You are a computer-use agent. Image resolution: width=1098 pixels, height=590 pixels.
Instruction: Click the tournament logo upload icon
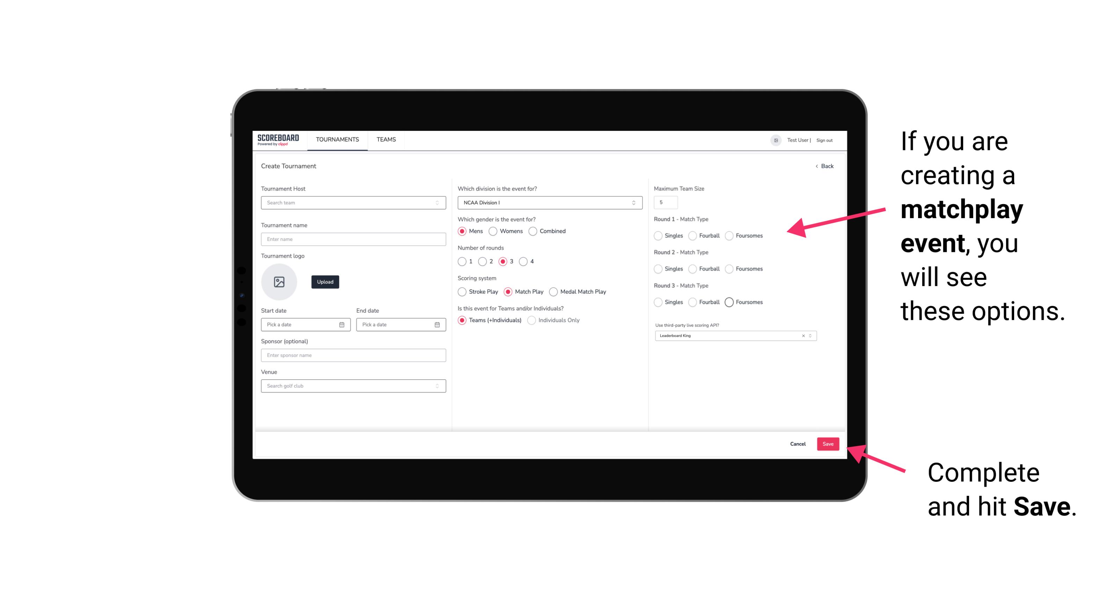tap(279, 282)
